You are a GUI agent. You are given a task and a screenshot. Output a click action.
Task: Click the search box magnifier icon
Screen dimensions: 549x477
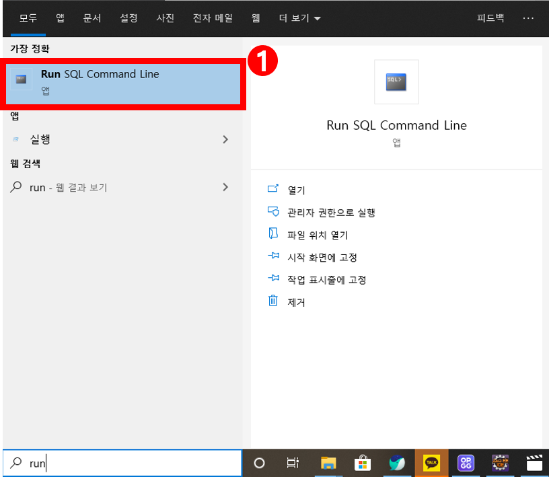(15, 463)
